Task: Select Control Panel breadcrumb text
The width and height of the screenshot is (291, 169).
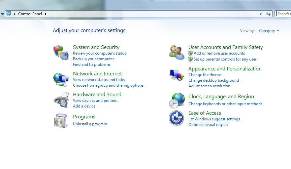Action: coord(30,14)
